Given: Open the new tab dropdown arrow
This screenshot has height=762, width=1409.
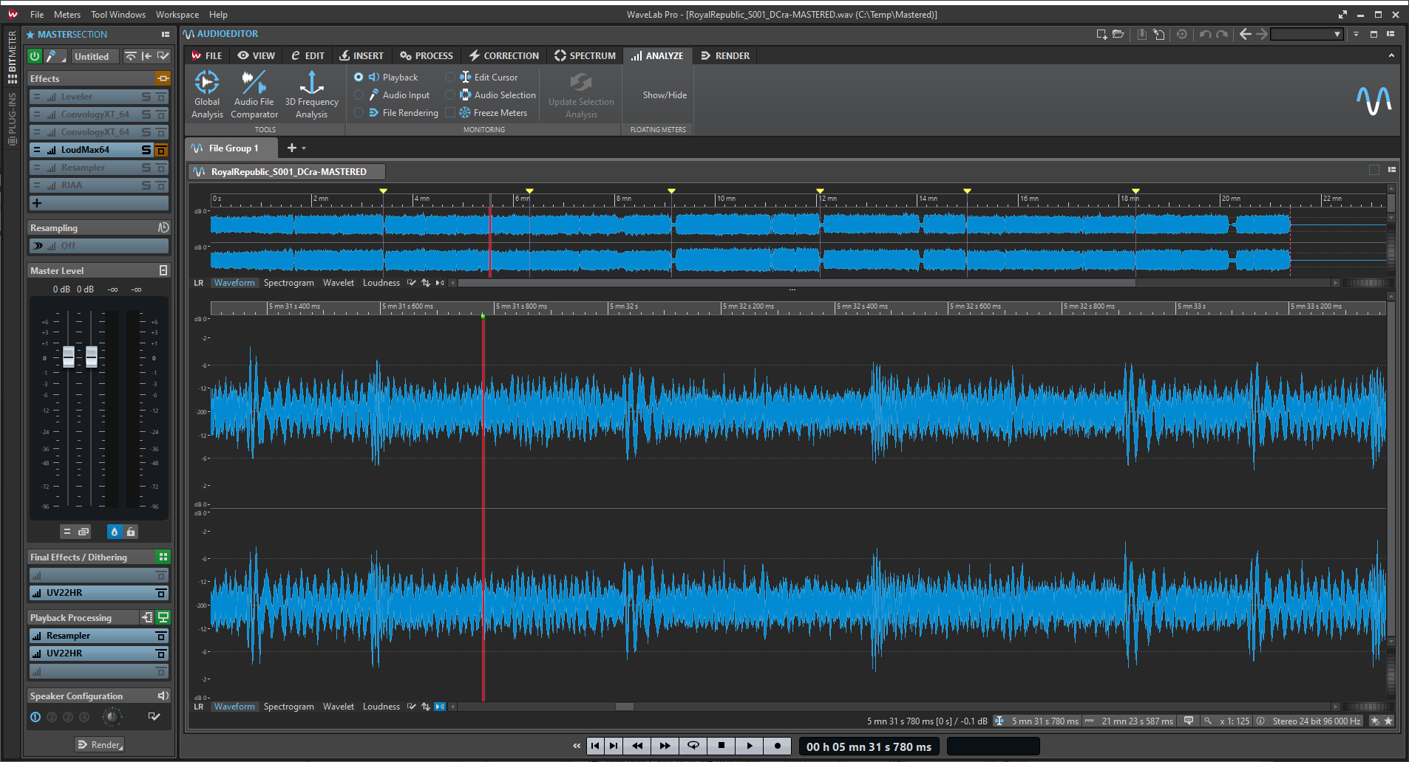Looking at the screenshot, I should tap(304, 148).
